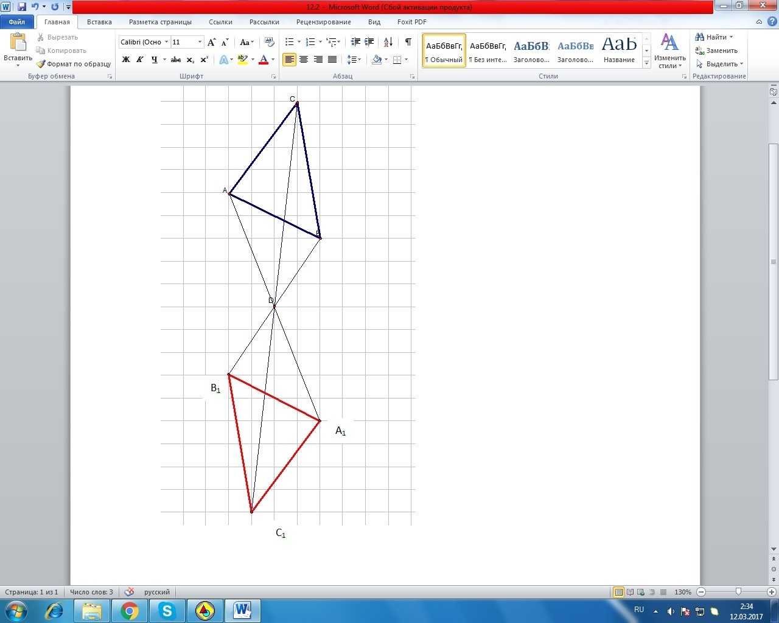Image resolution: width=779 pixels, height=623 pixels.
Task: Switch to the Foxit PDF tab
Action: 412,22
